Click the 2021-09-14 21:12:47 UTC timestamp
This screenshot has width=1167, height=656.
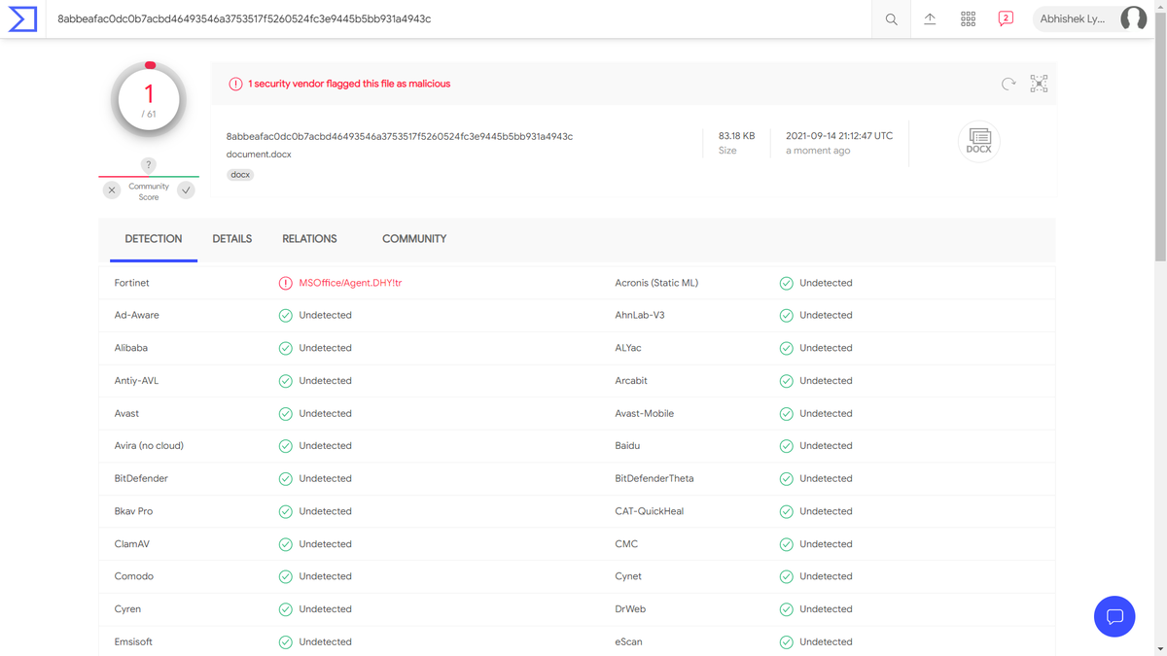839,136
